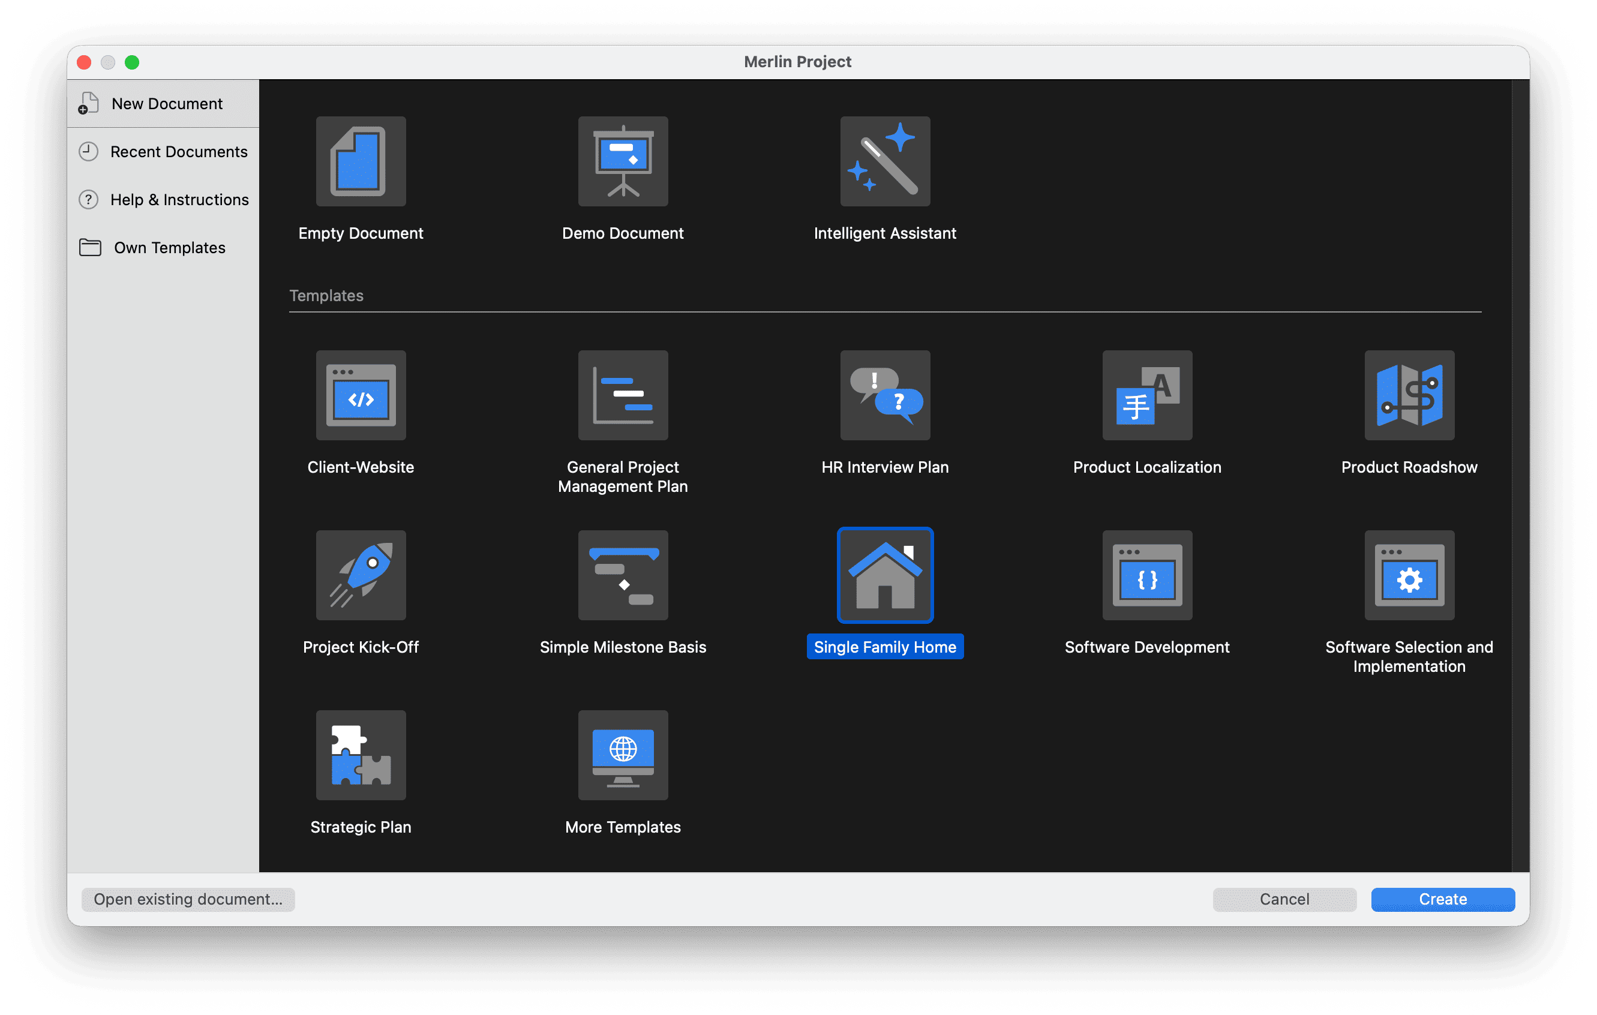Pick the Strategic Plan puzzle icon
The height and width of the screenshot is (1015, 1597).
click(x=361, y=755)
